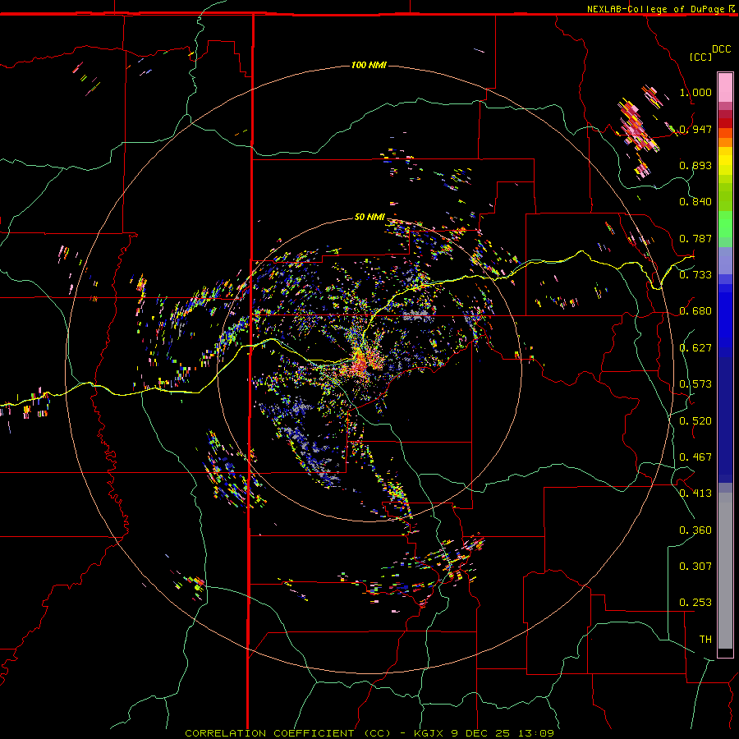The width and height of the screenshot is (739, 739).
Task: Pick the 0.840 scale value
Action: 695,202
